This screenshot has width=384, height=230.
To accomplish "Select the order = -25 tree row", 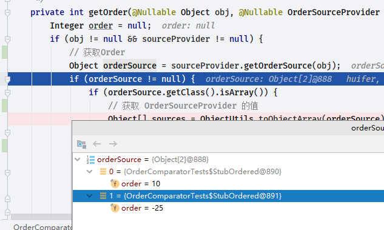I will 228,208.
